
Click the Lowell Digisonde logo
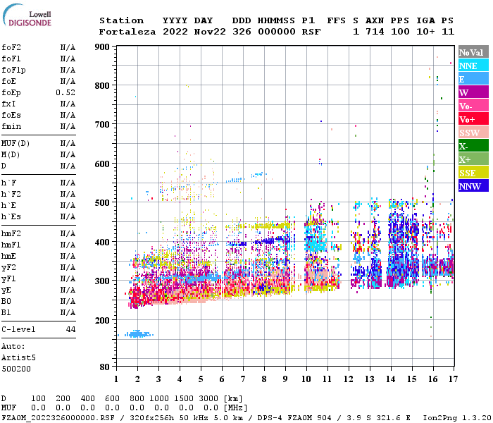(27, 15)
